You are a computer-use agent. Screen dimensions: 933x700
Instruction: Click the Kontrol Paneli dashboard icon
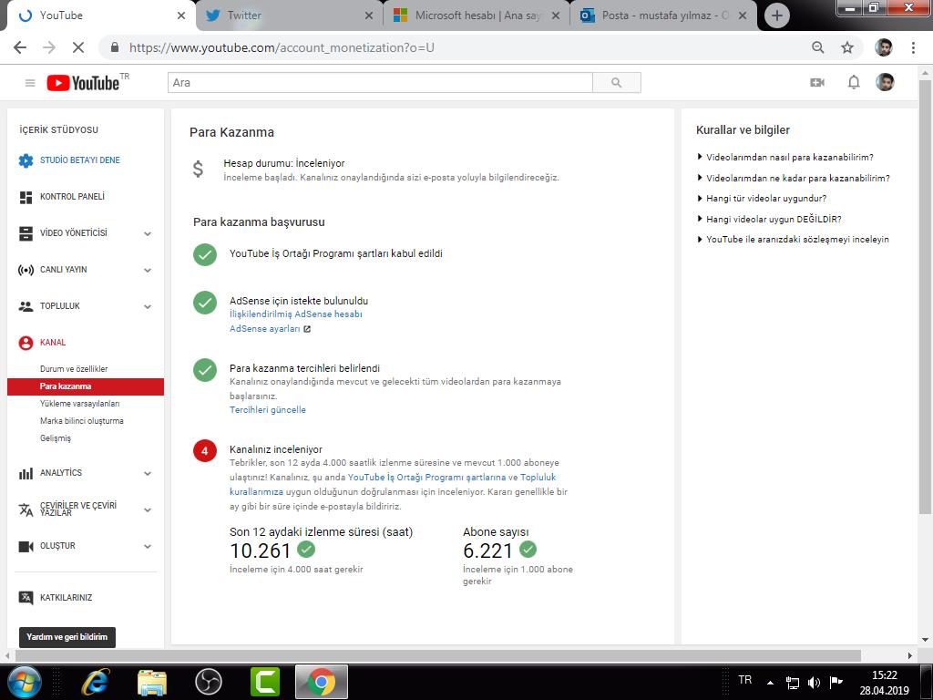pos(26,197)
